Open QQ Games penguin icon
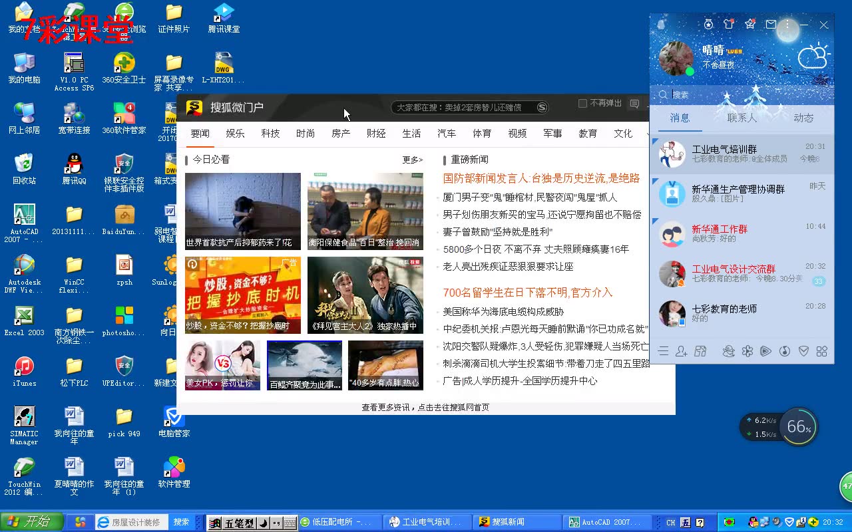This screenshot has width=852, height=532. click(729, 351)
